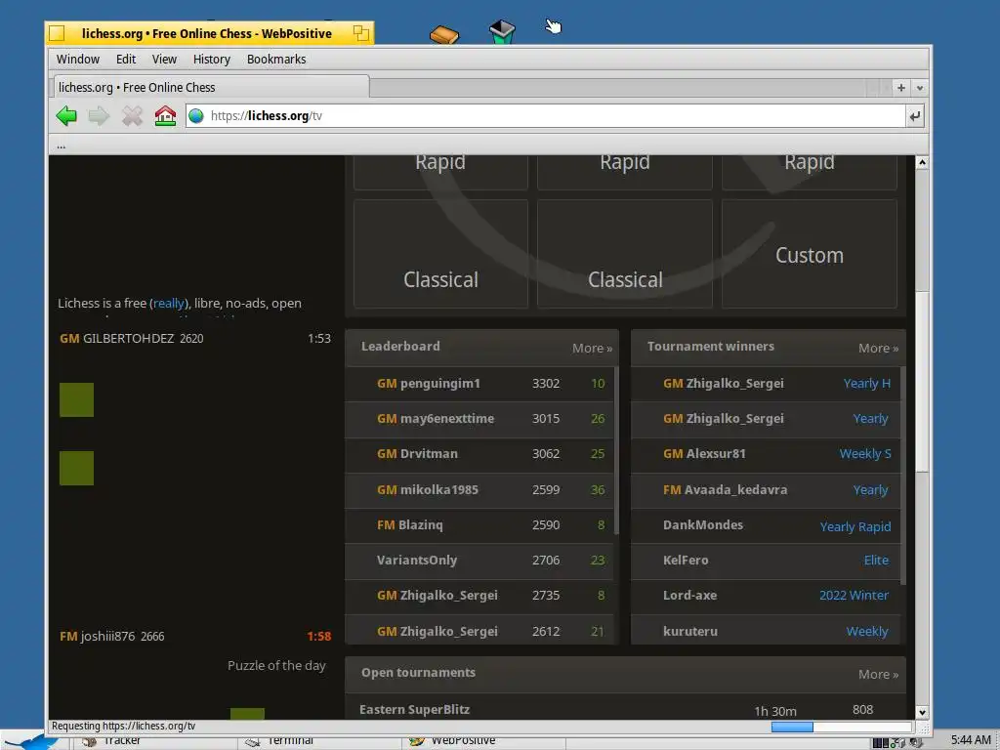Screen dimensions: 1000x750
Task: Click the vertical page scrollbar thumb
Action: [922, 381]
